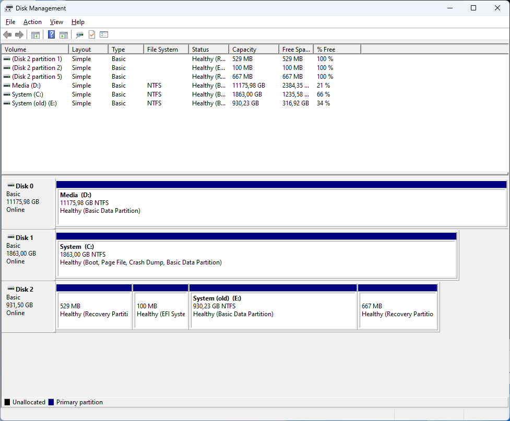Select the 529 MB Recovery partition block
Image resolution: width=510 pixels, height=421 pixels.
click(x=94, y=307)
